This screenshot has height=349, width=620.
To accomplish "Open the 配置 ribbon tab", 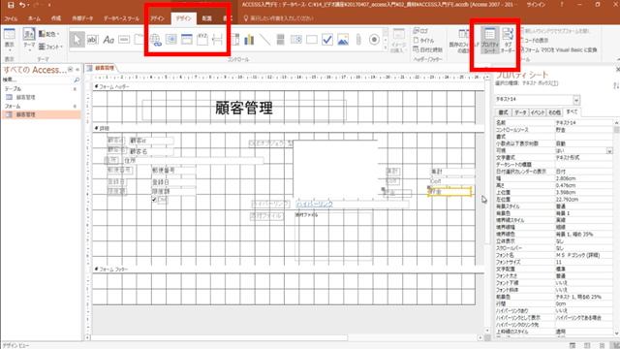I will (x=206, y=18).
